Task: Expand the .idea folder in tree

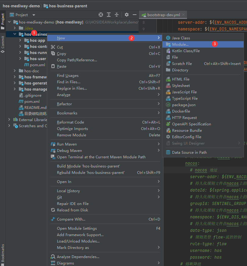Action: [x=14, y=28]
